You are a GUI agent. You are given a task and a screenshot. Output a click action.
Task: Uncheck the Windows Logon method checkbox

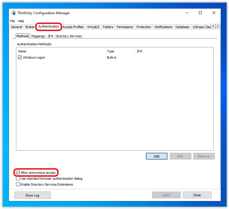pyautogui.click(x=20, y=57)
